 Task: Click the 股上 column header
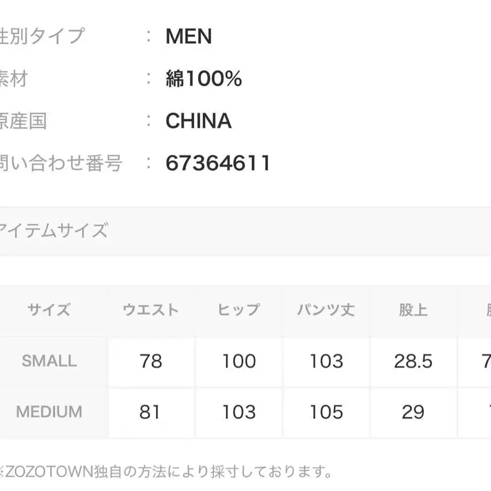413,310
